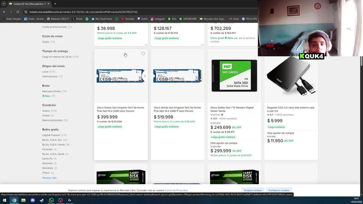Add the $ 399.999 Kingston NV3 to favorites with the heart icon
Image resolution: width=363 pixels, height=204 pixels.
pyautogui.click(x=143, y=54)
